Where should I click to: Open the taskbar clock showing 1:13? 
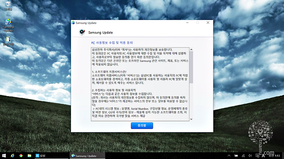tap(274, 155)
